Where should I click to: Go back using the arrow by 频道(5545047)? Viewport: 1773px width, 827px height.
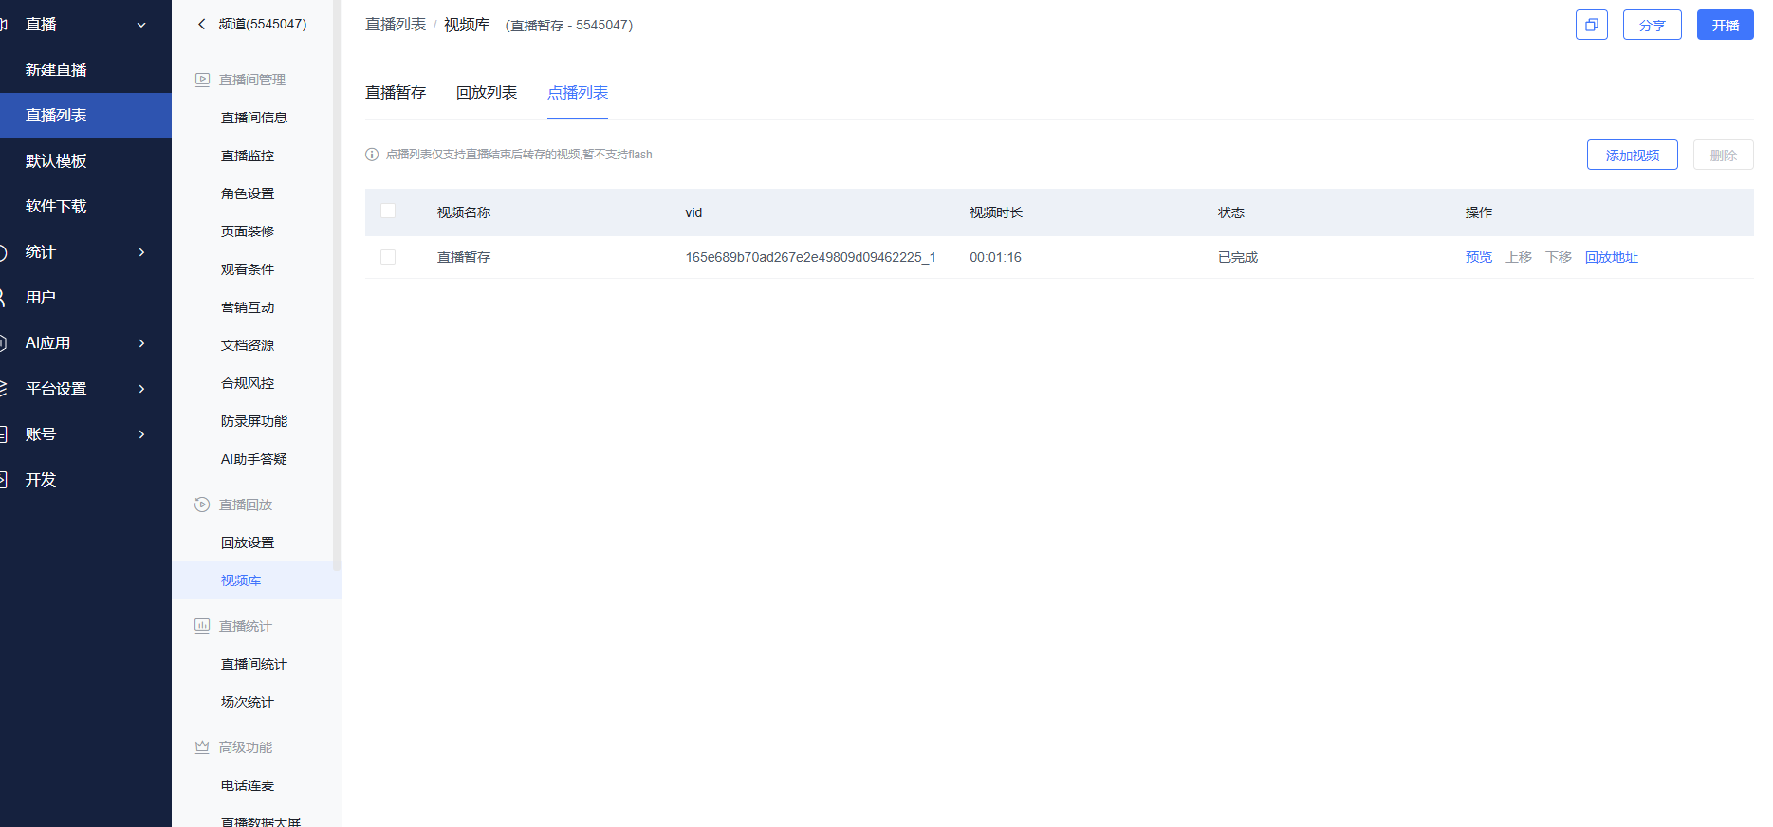[201, 24]
